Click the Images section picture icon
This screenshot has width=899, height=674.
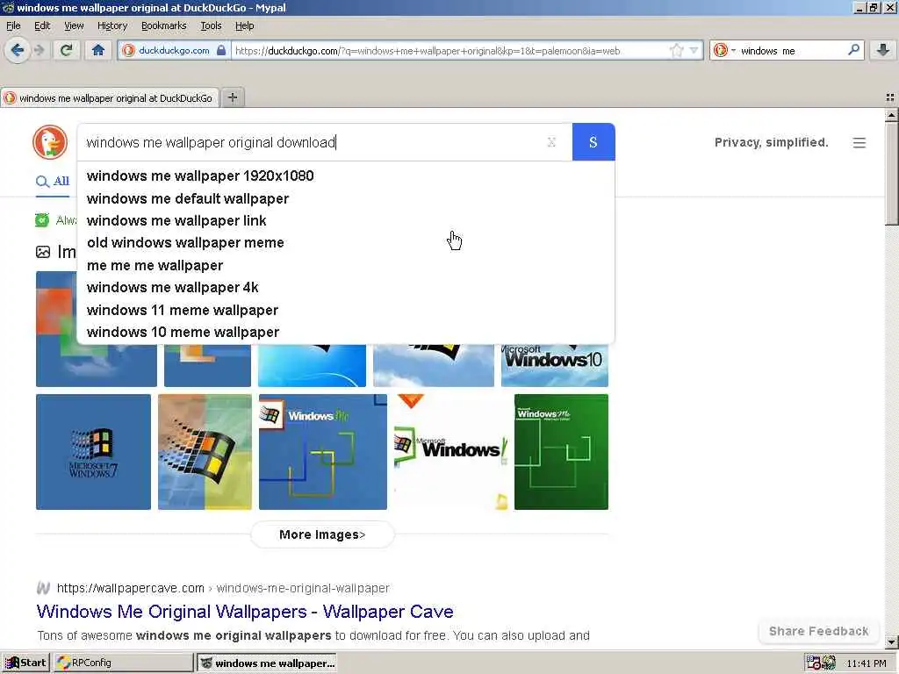point(43,252)
